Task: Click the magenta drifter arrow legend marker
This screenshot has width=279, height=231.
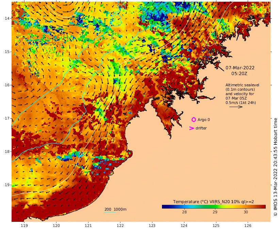Action: coord(192,128)
